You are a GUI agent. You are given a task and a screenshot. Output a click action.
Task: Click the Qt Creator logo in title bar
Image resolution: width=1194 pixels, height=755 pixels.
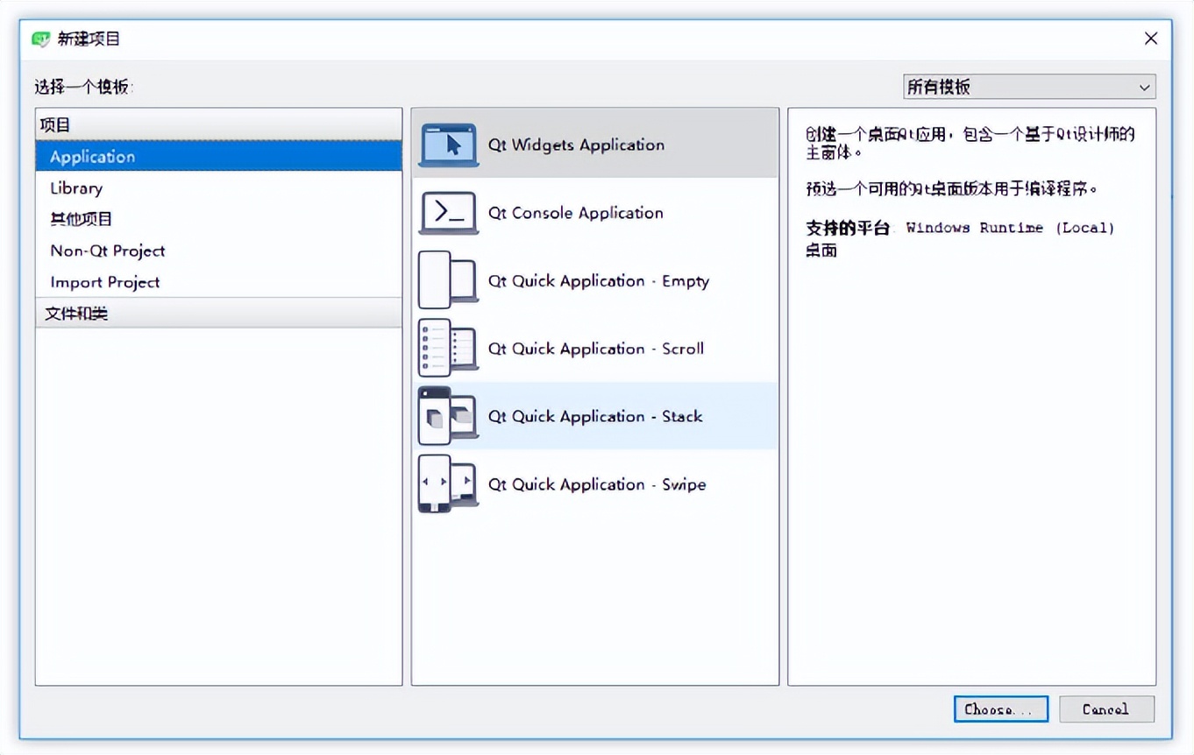click(x=41, y=39)
